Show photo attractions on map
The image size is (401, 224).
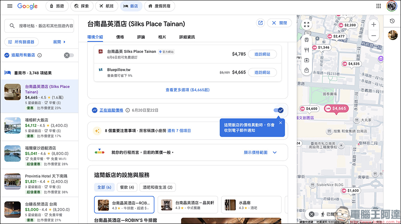(x=306, y=60)
